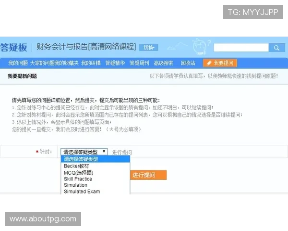Open 回收站 tab
This screenshot has height=231, width=288.
tap(188, 63)
